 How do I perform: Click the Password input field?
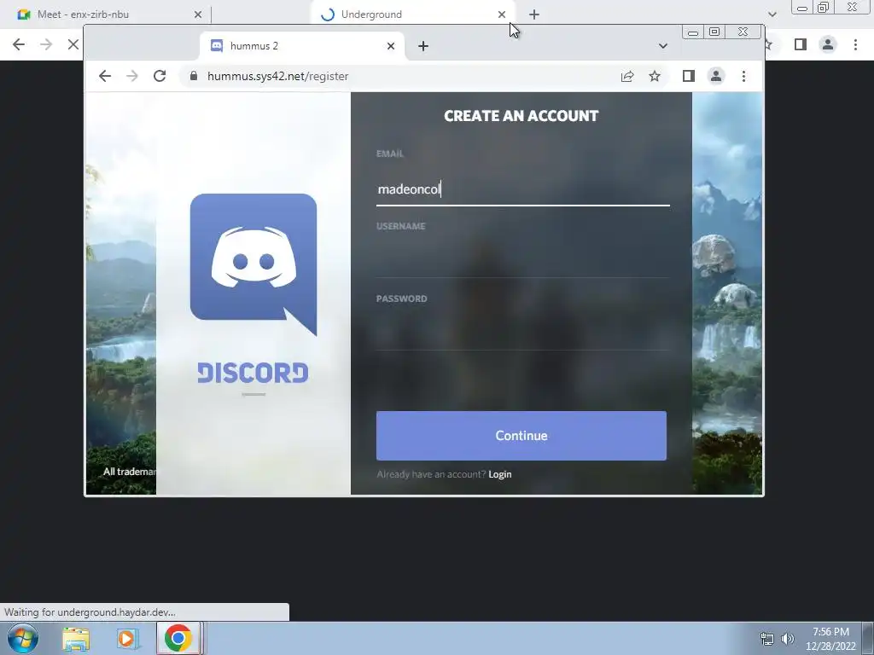pyautogui.click(x=523, y=333)
